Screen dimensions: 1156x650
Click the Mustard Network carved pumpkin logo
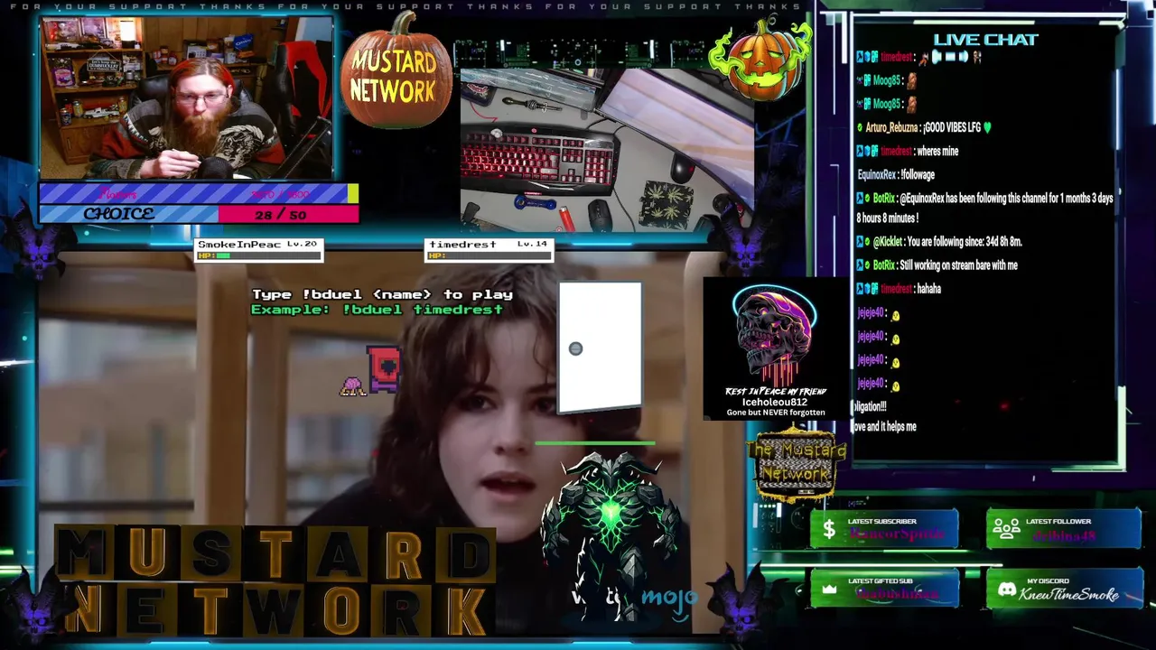point(396,72)
